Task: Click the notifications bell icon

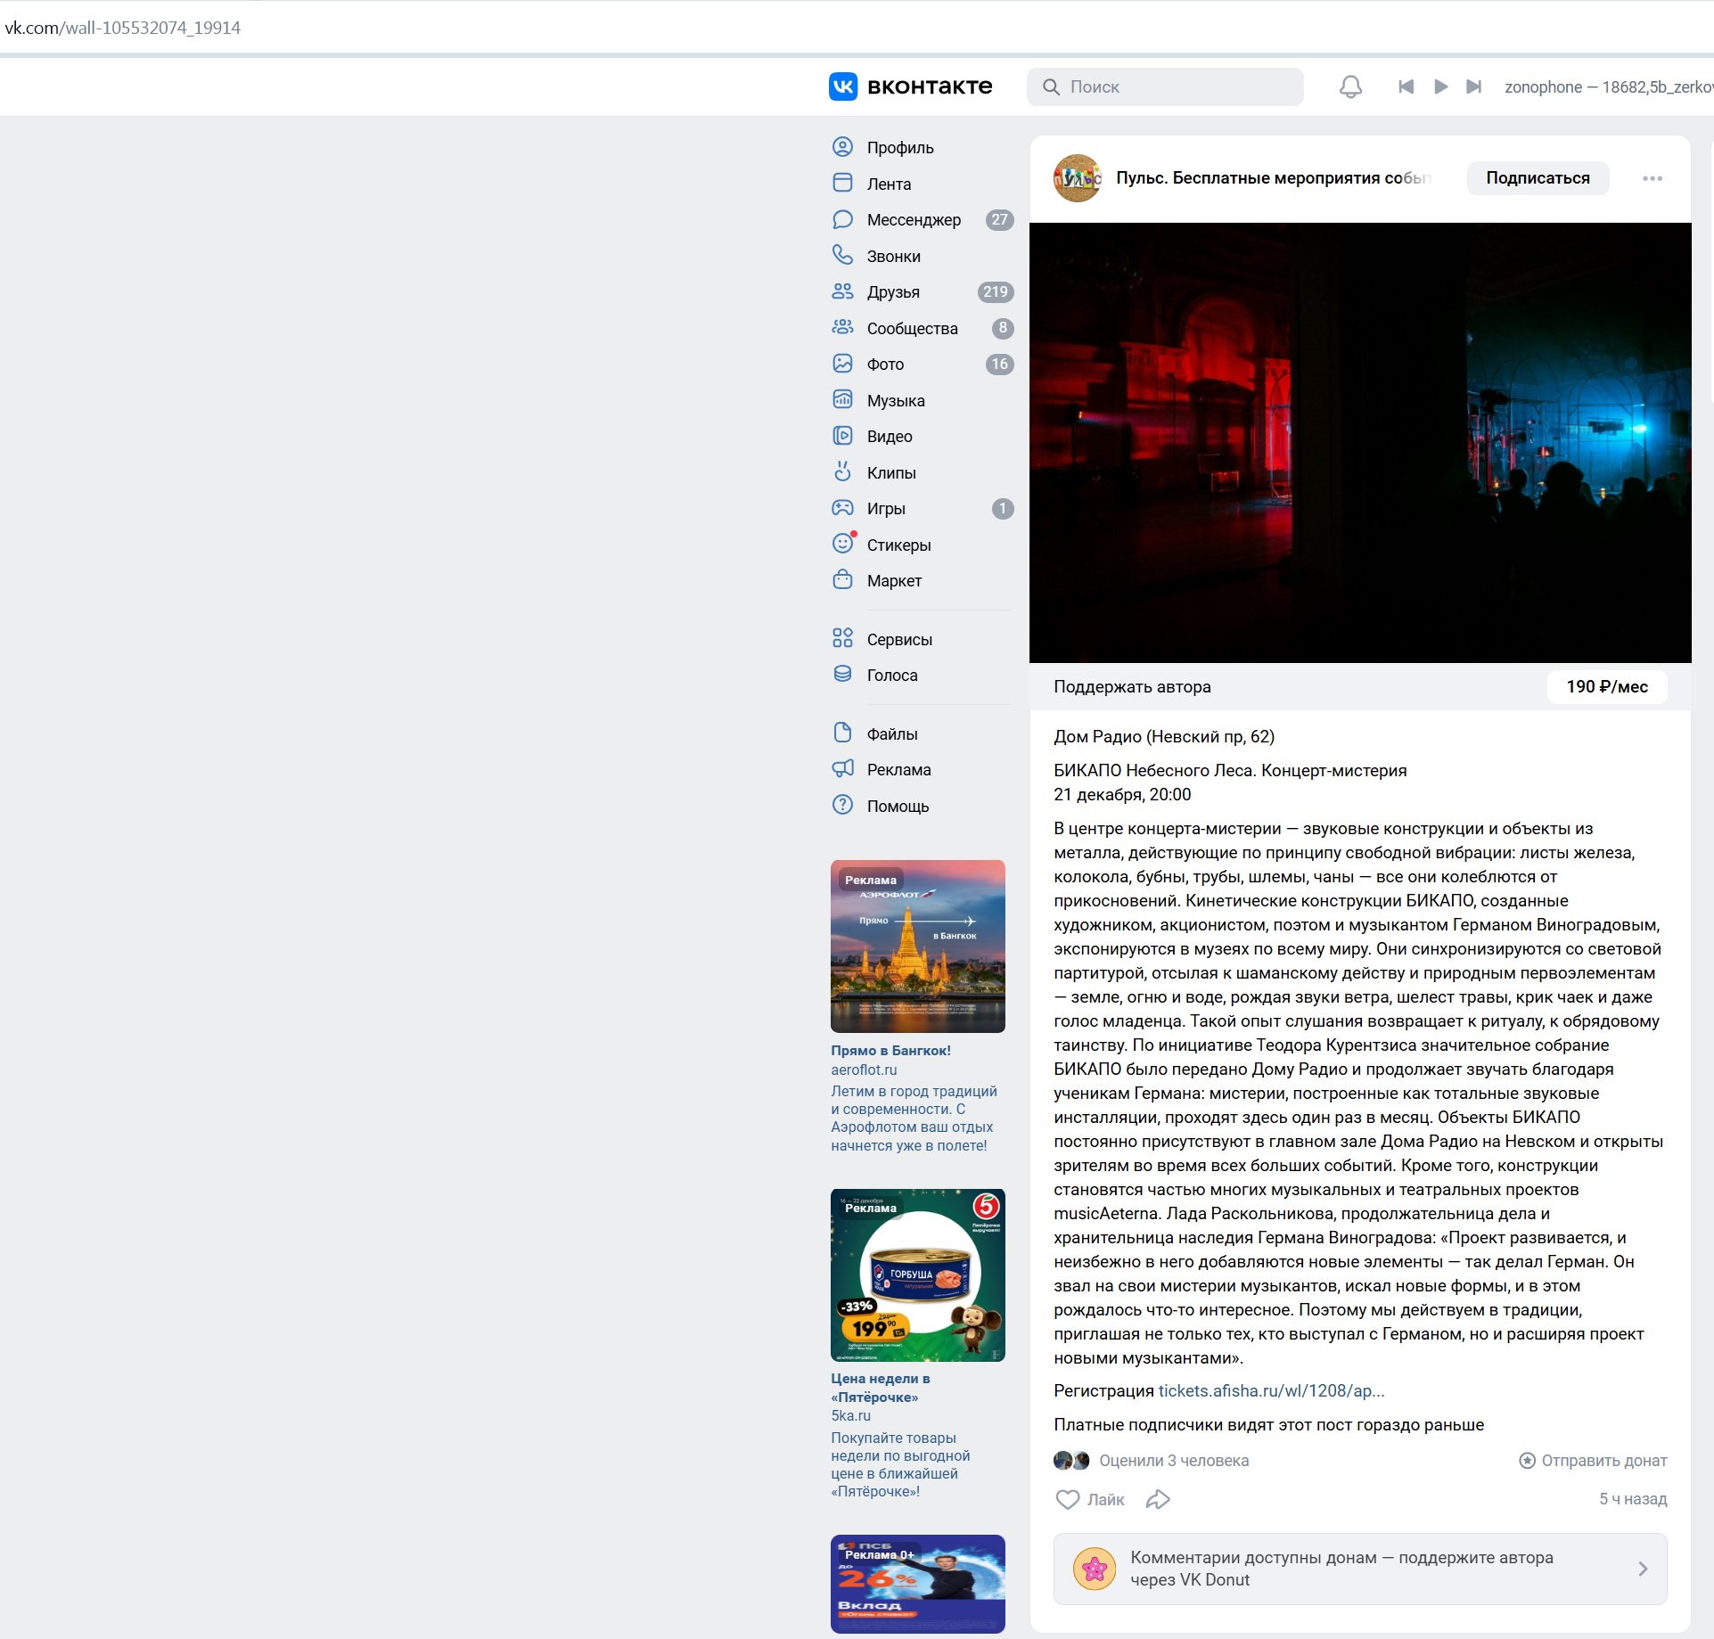Action: pyautogui.click(x=1350, y=86)
